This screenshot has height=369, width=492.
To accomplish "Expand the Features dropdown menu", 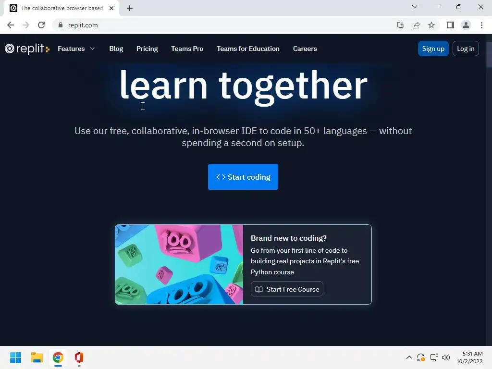I will point(76,49).
